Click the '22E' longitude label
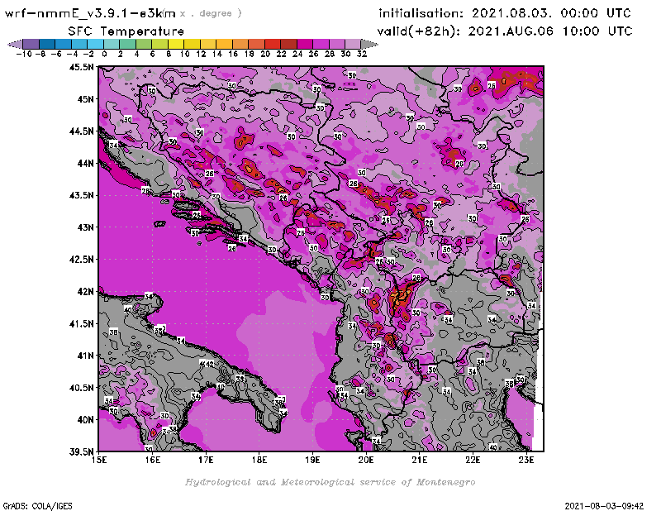Image resolution: width=661 pixels, height=511 pixels. [473, 460]
